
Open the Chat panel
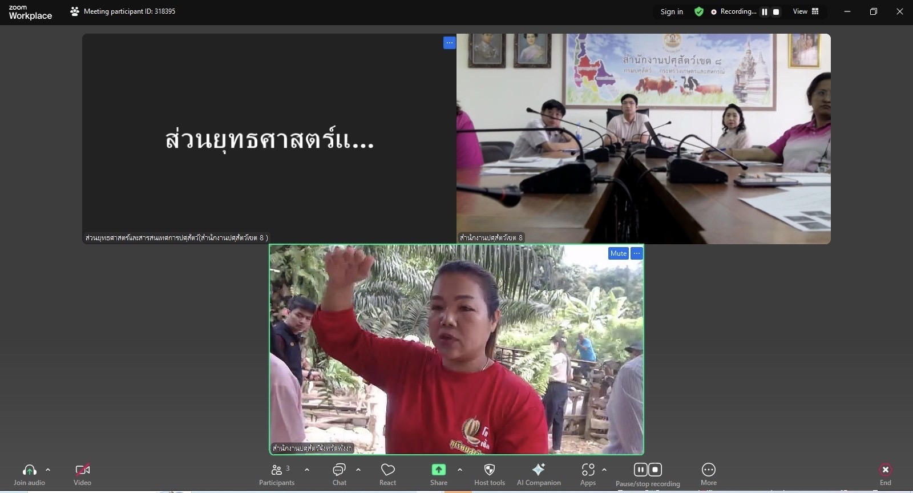[340, 474]
